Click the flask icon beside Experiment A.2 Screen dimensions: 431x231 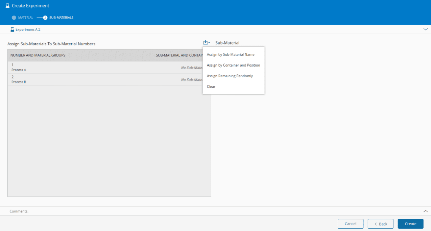point(12,30)
